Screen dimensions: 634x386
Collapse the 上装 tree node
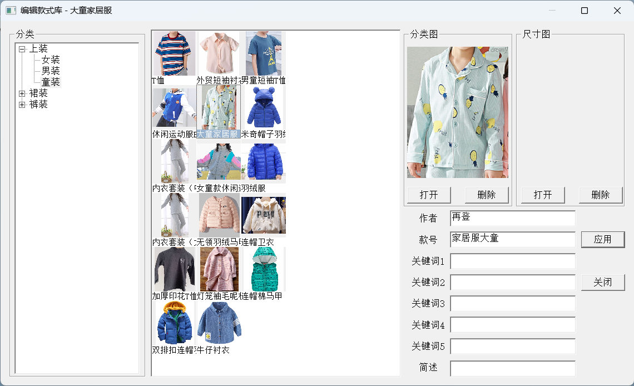[x=22, y=49]
